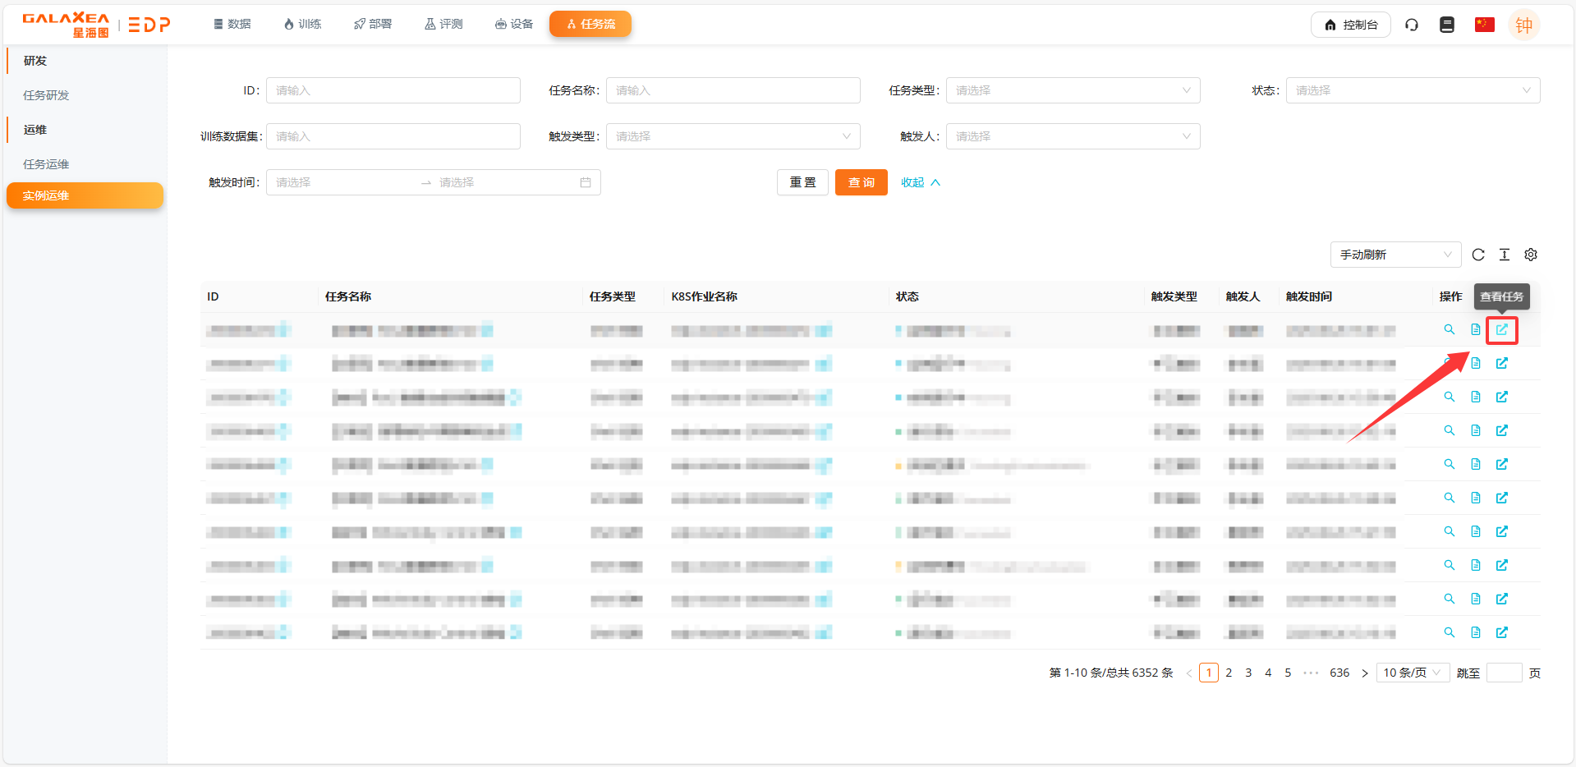The width and height of the screenshot is (1576, 767).
Task: Switch language via the China flag icon
Action: 1484,25
